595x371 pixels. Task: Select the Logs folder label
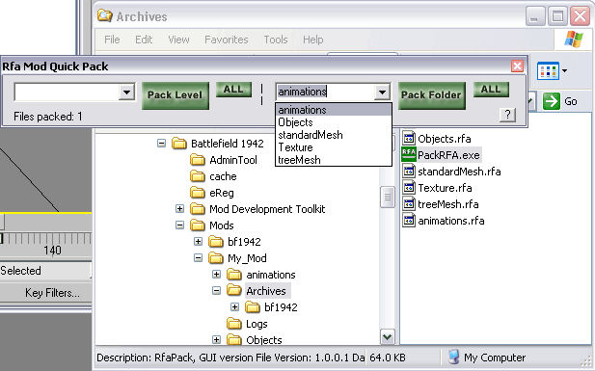[257, 324]
